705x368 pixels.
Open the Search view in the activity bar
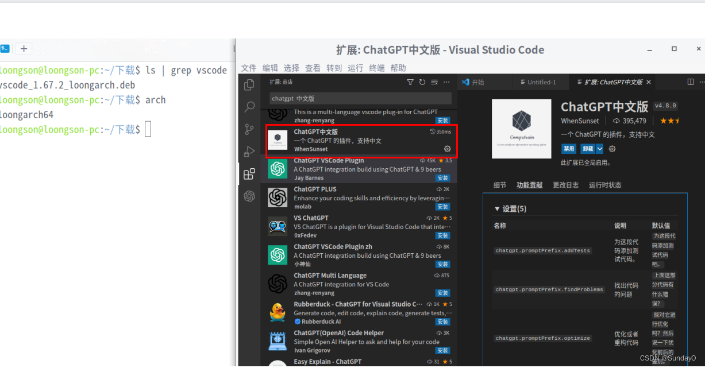(x=249, y=107)
